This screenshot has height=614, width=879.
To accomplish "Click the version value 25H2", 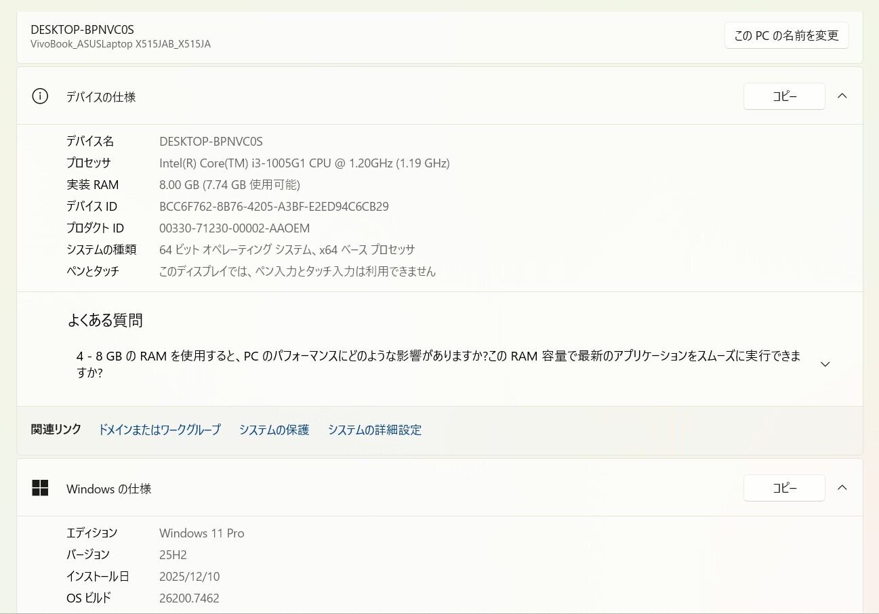I will [x=173, y=555].
